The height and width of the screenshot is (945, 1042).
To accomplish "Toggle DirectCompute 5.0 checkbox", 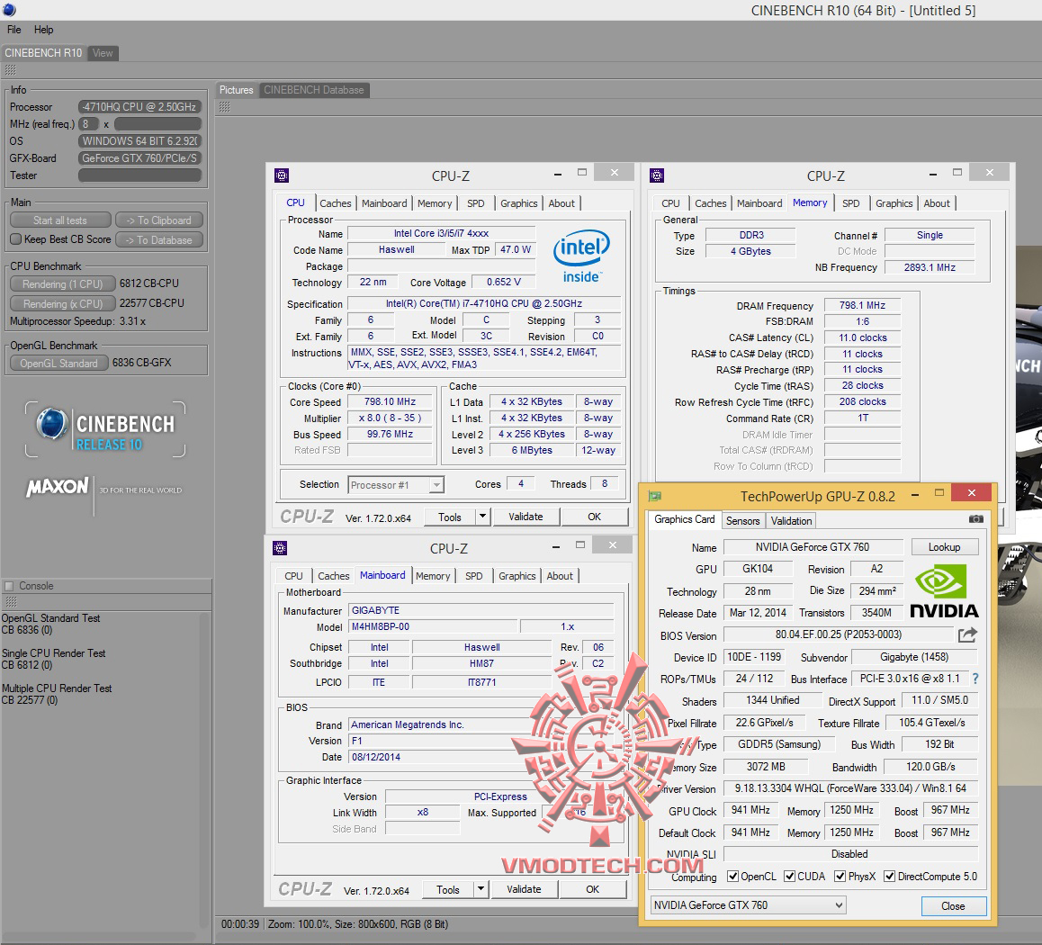I will click(889, 876).
